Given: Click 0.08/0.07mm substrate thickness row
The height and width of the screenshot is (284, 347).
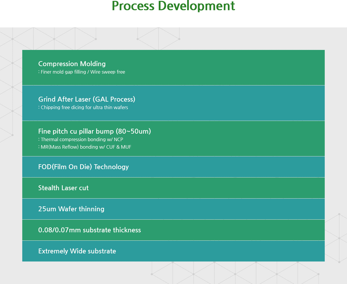Looking at the screenshot, I should tap(173, 230).
